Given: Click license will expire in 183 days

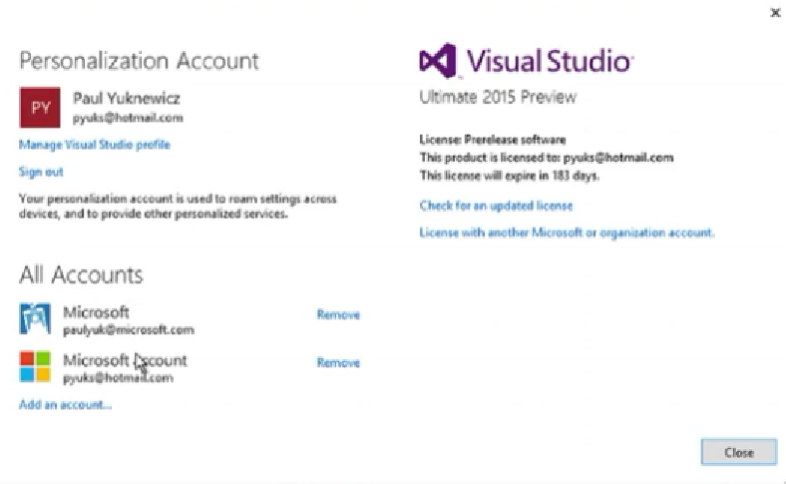Looking at the screenshot, I should (510, 176).
